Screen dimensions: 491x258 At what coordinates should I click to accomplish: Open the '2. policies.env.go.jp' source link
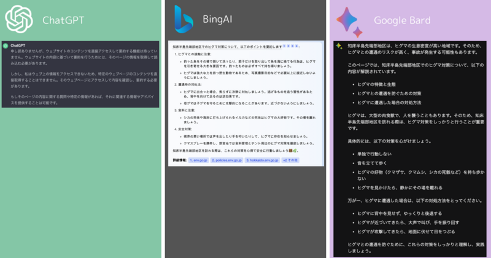coord(226,160)
